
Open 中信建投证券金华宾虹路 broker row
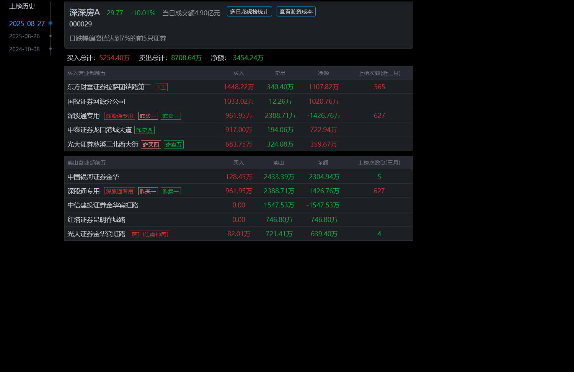tap(238, 205)
